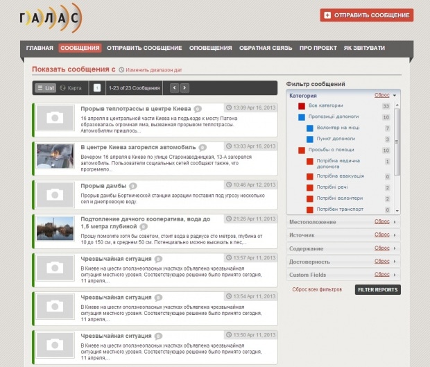Open car fire report thumbnail
The height and width of the screenshot is (367, 430).
[x=55, y=156]
